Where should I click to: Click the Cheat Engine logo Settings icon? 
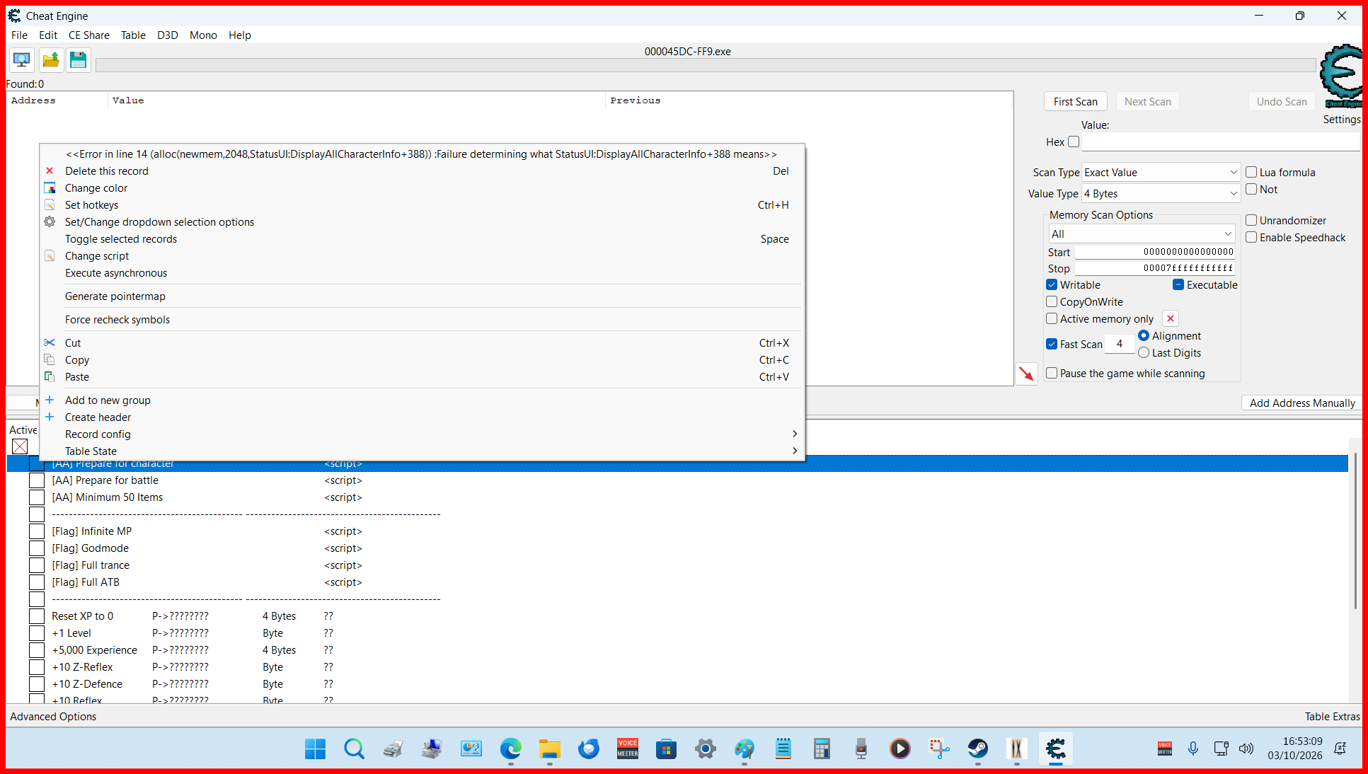pos(1343,76)
